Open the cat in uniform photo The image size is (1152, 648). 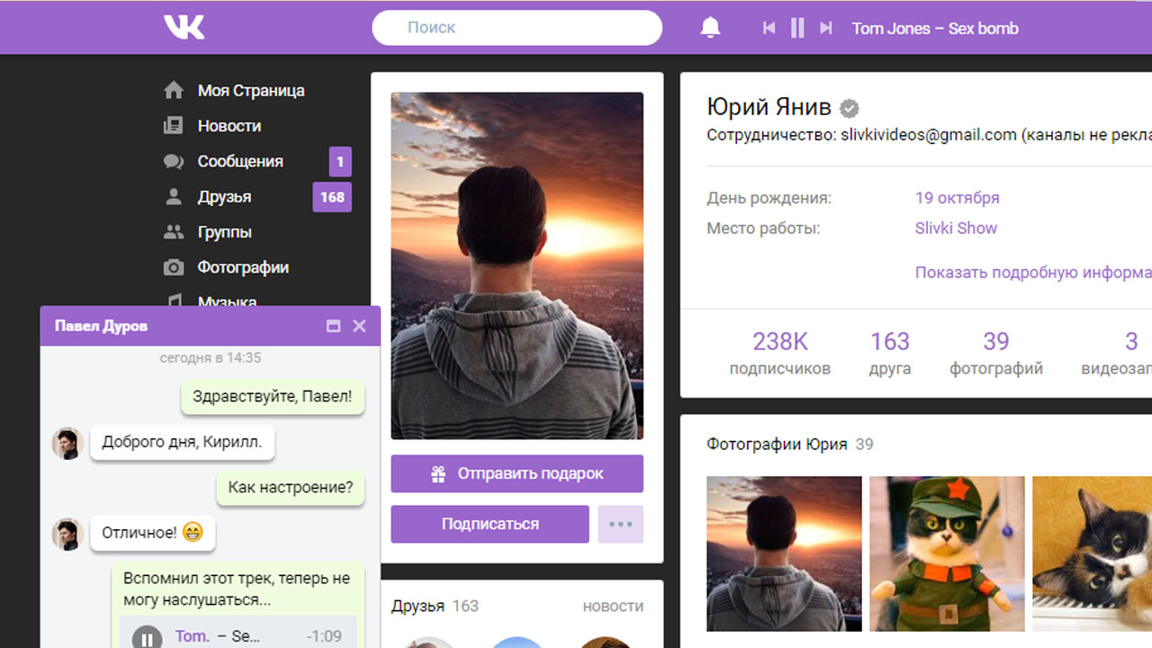(946, 553)
